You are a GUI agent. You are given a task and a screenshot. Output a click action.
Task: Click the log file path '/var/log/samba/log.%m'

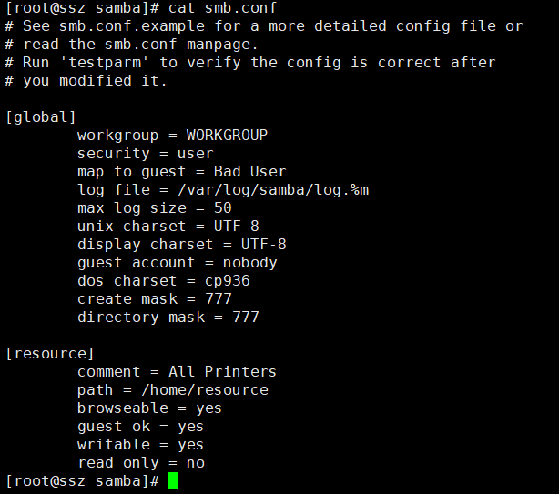tap(273, 190)
